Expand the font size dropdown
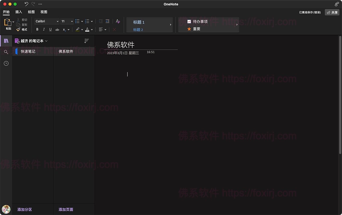The image size is (342, 215). click(x=67, y=21)
